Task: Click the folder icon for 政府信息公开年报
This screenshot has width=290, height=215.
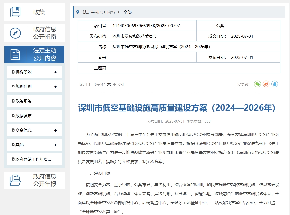Action: 15,180
